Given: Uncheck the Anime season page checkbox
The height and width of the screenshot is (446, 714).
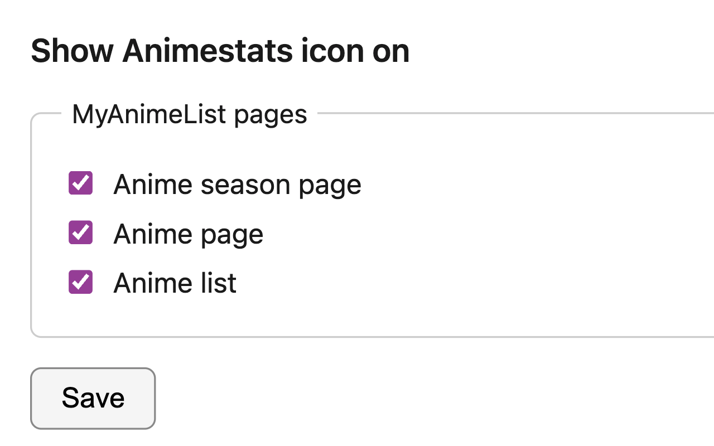Looking at the screenshot, I should click(x=80, y=183).
